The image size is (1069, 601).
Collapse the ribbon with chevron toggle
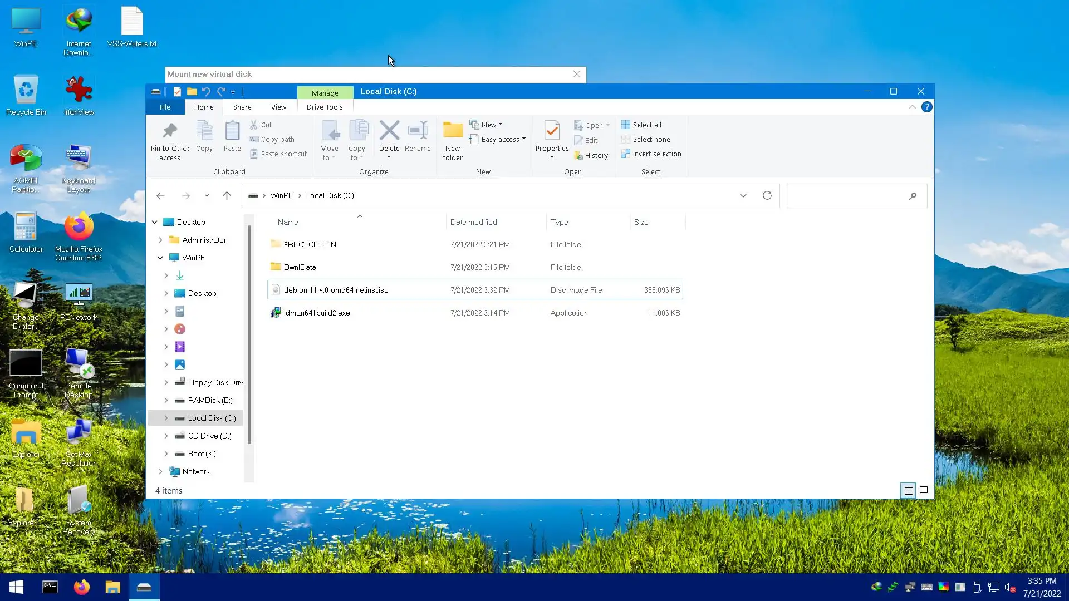[x=912, y=107]
